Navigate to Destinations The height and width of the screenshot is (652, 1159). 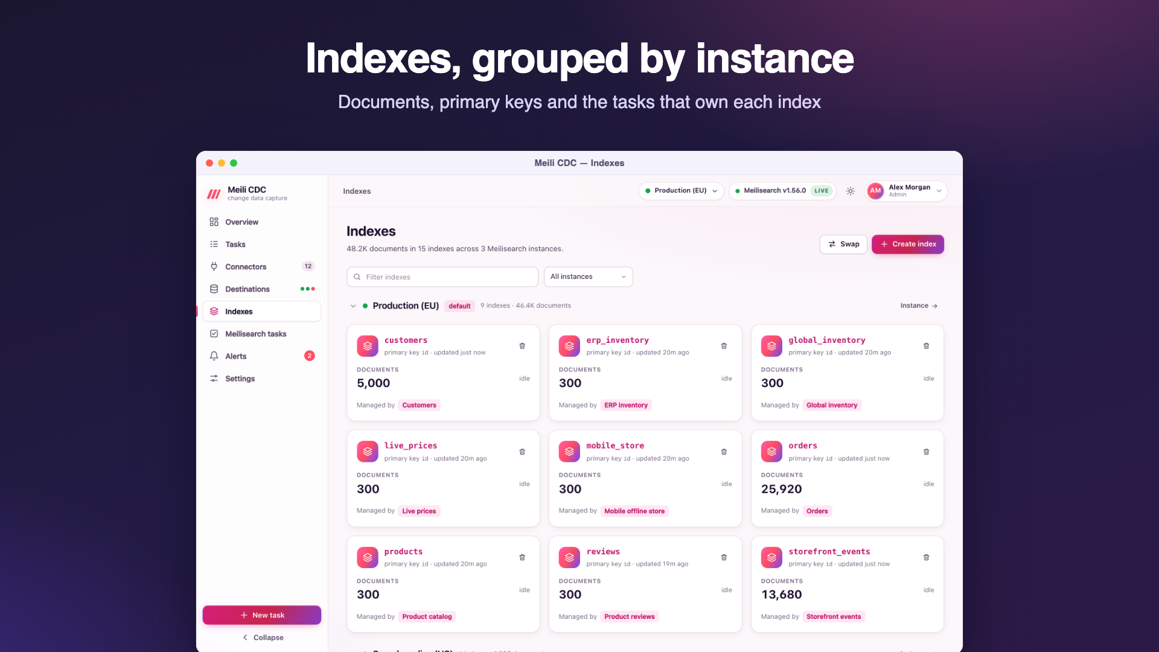pos(262,289)
